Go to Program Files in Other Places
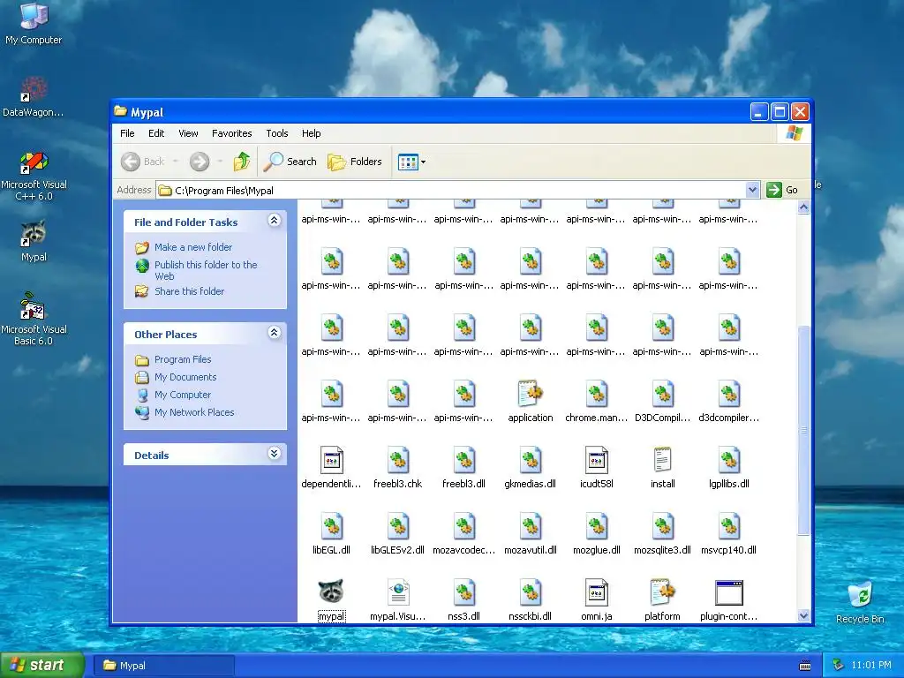The width and height of the screenshot is (904, 678). click(183, 360)
